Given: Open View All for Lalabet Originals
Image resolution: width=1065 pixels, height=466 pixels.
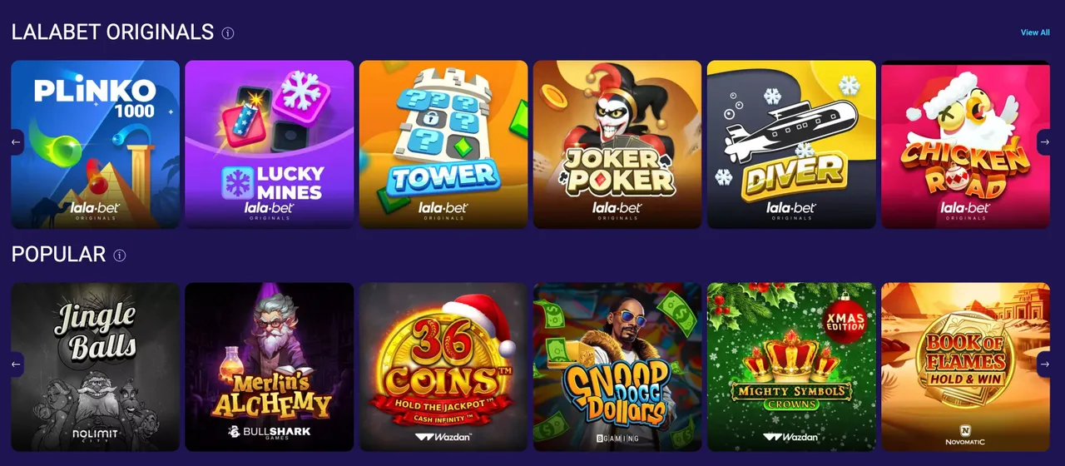Looking at the screenshot, I should pyautogui.click(x=1035, y=32).
